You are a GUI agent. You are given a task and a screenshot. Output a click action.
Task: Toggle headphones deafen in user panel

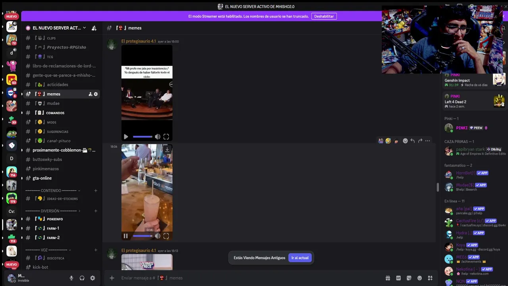(82, 278)
